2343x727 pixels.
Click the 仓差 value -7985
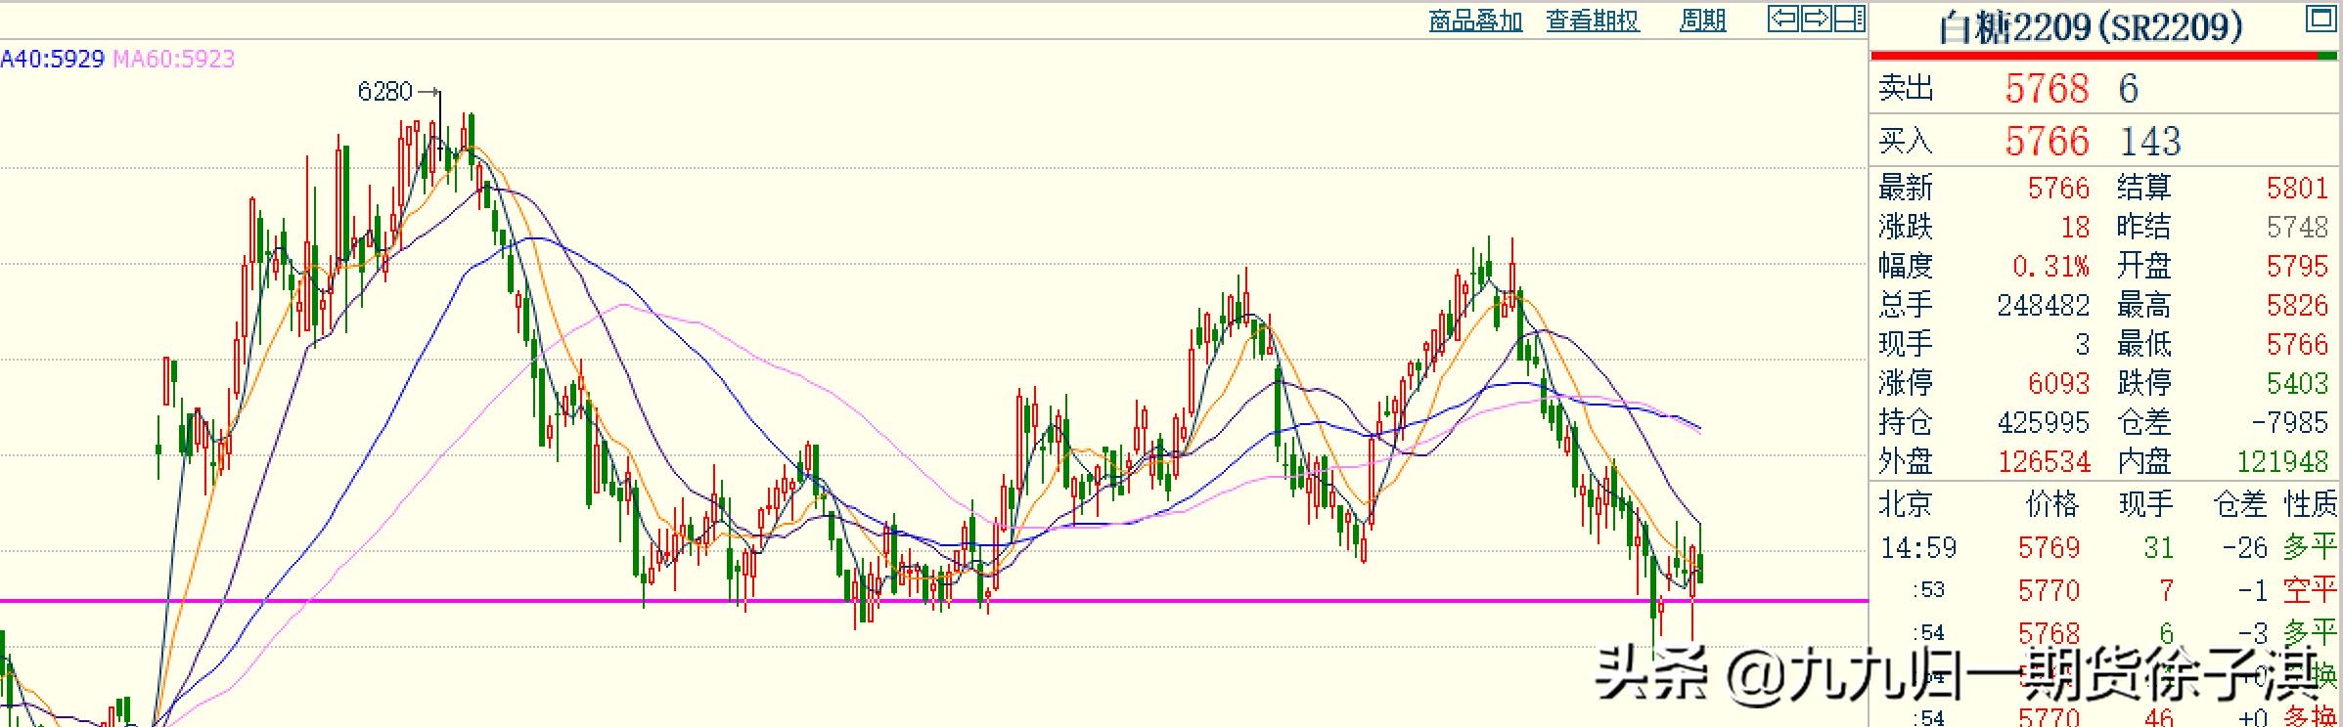click(2289, 422)
